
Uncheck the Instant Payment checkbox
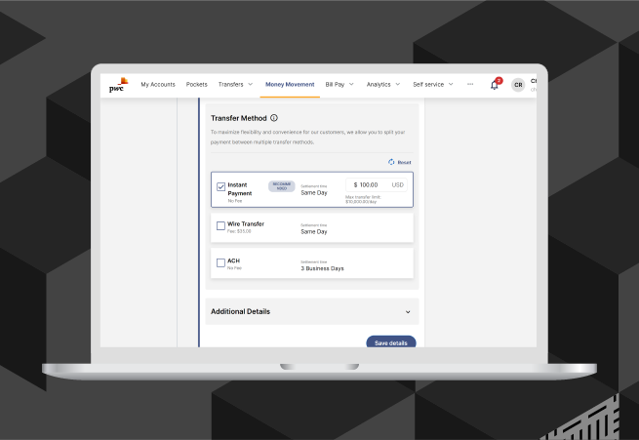click(220, 186)
